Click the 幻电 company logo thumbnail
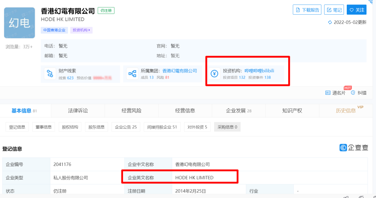This screenshot has height=198, width=376. 19,23
